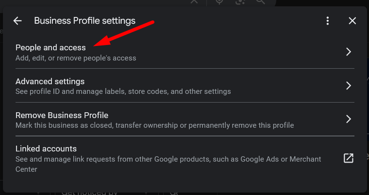Click the search magnifier icon
Image resolution: width=369 pixels, height=195 pixels.
(x=261, y=2)
